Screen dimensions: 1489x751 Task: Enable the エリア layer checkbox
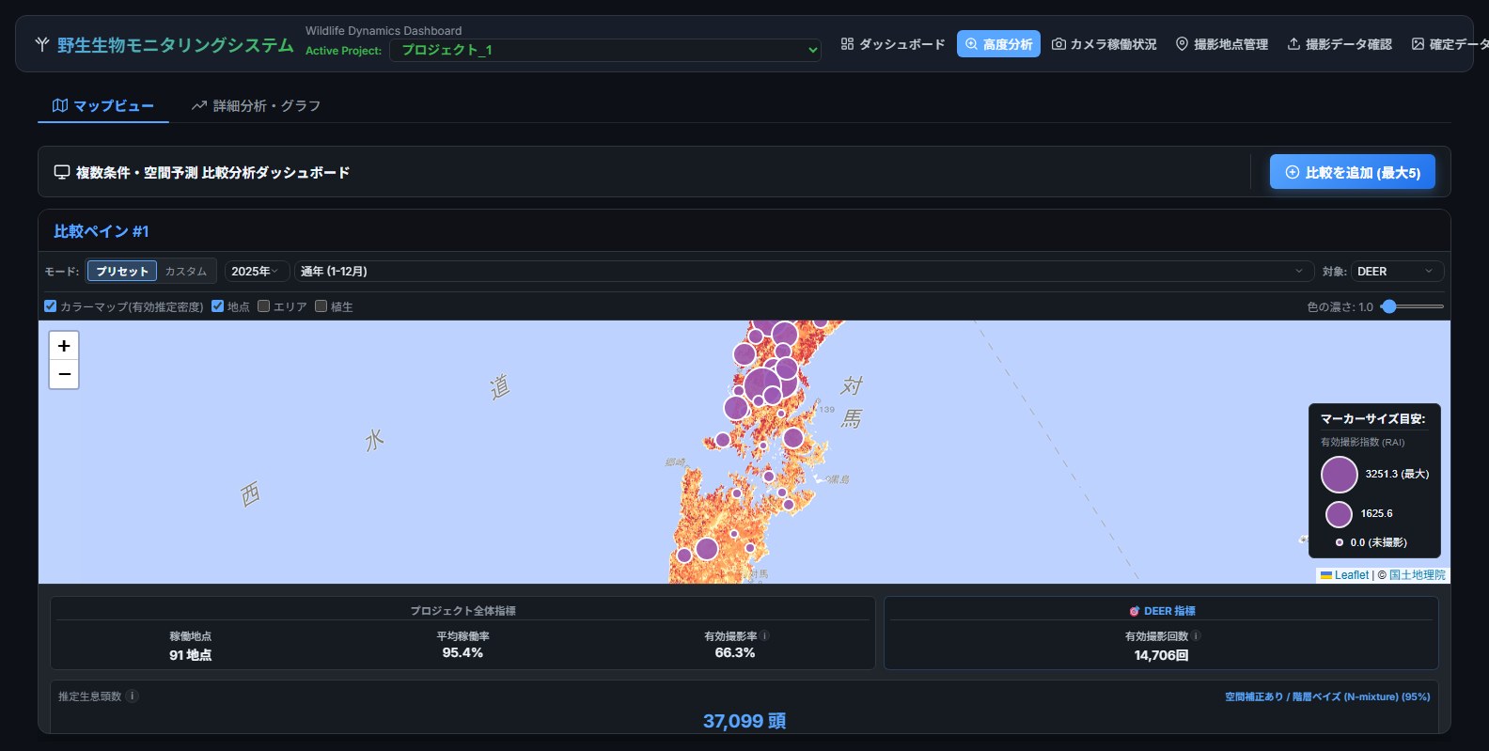[x=264, y=305]
